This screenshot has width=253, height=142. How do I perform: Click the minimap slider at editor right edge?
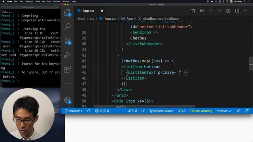click(251, 64)
